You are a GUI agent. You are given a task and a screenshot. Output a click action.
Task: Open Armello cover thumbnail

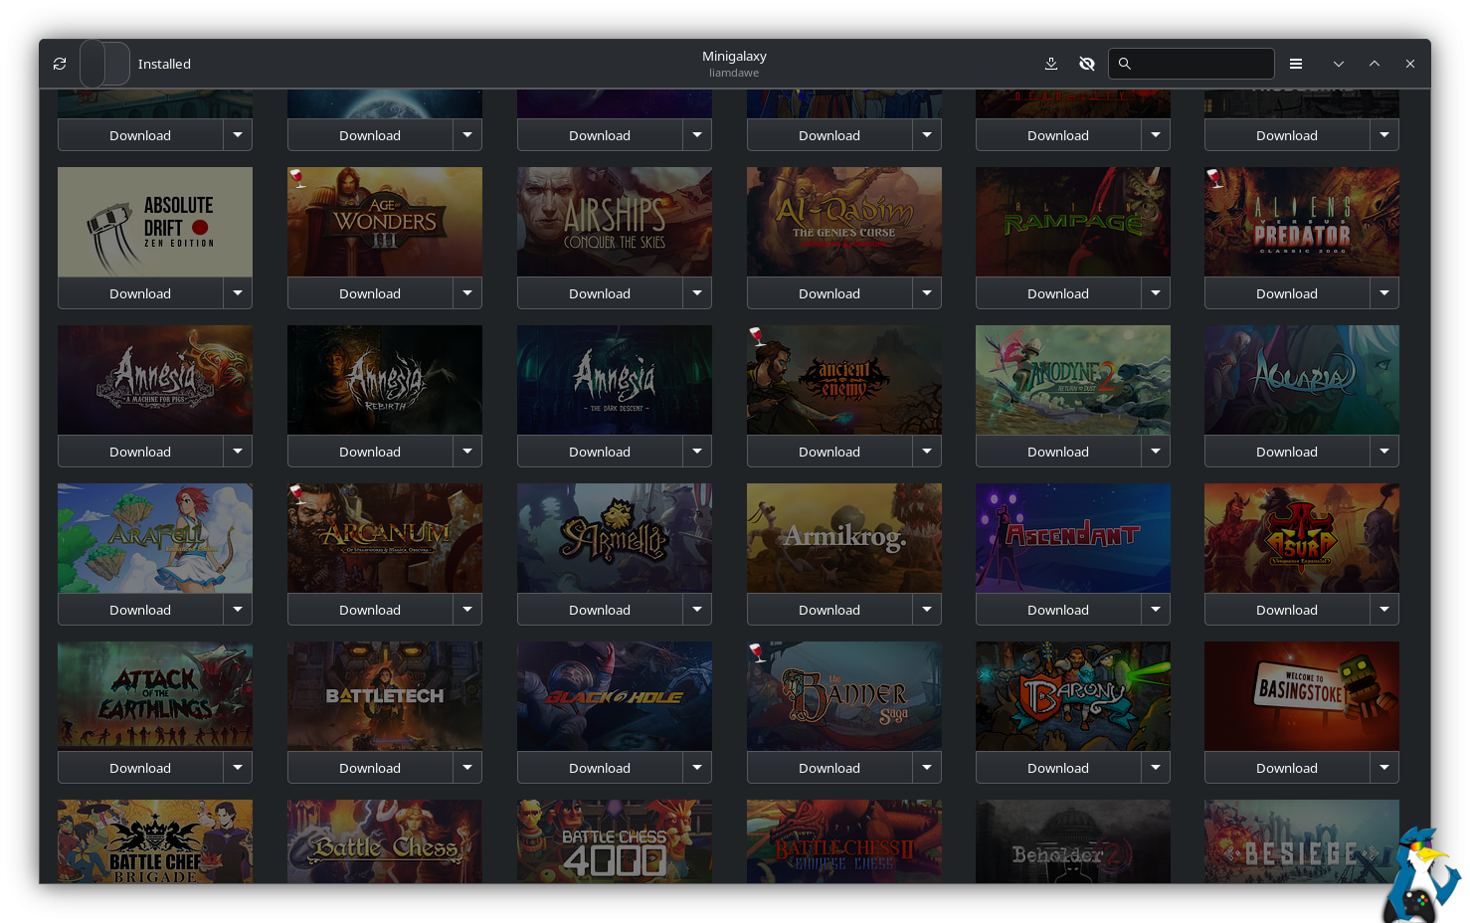click(x=615, y=538)
